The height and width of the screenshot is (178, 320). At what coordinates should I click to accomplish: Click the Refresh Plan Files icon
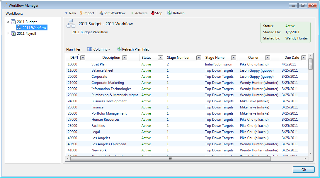coord(120,49)
